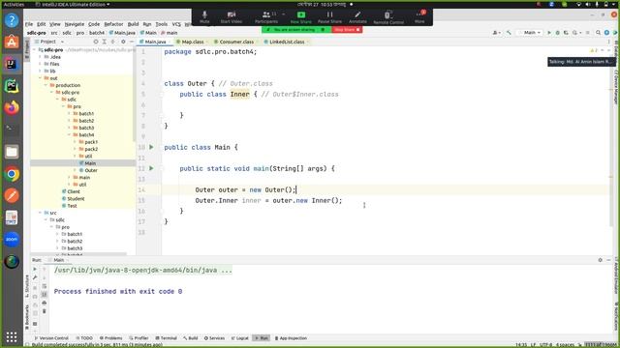This screenshot has height=348, width=620.
Task: Click the red Stop Share button
Action: (347, 30)
